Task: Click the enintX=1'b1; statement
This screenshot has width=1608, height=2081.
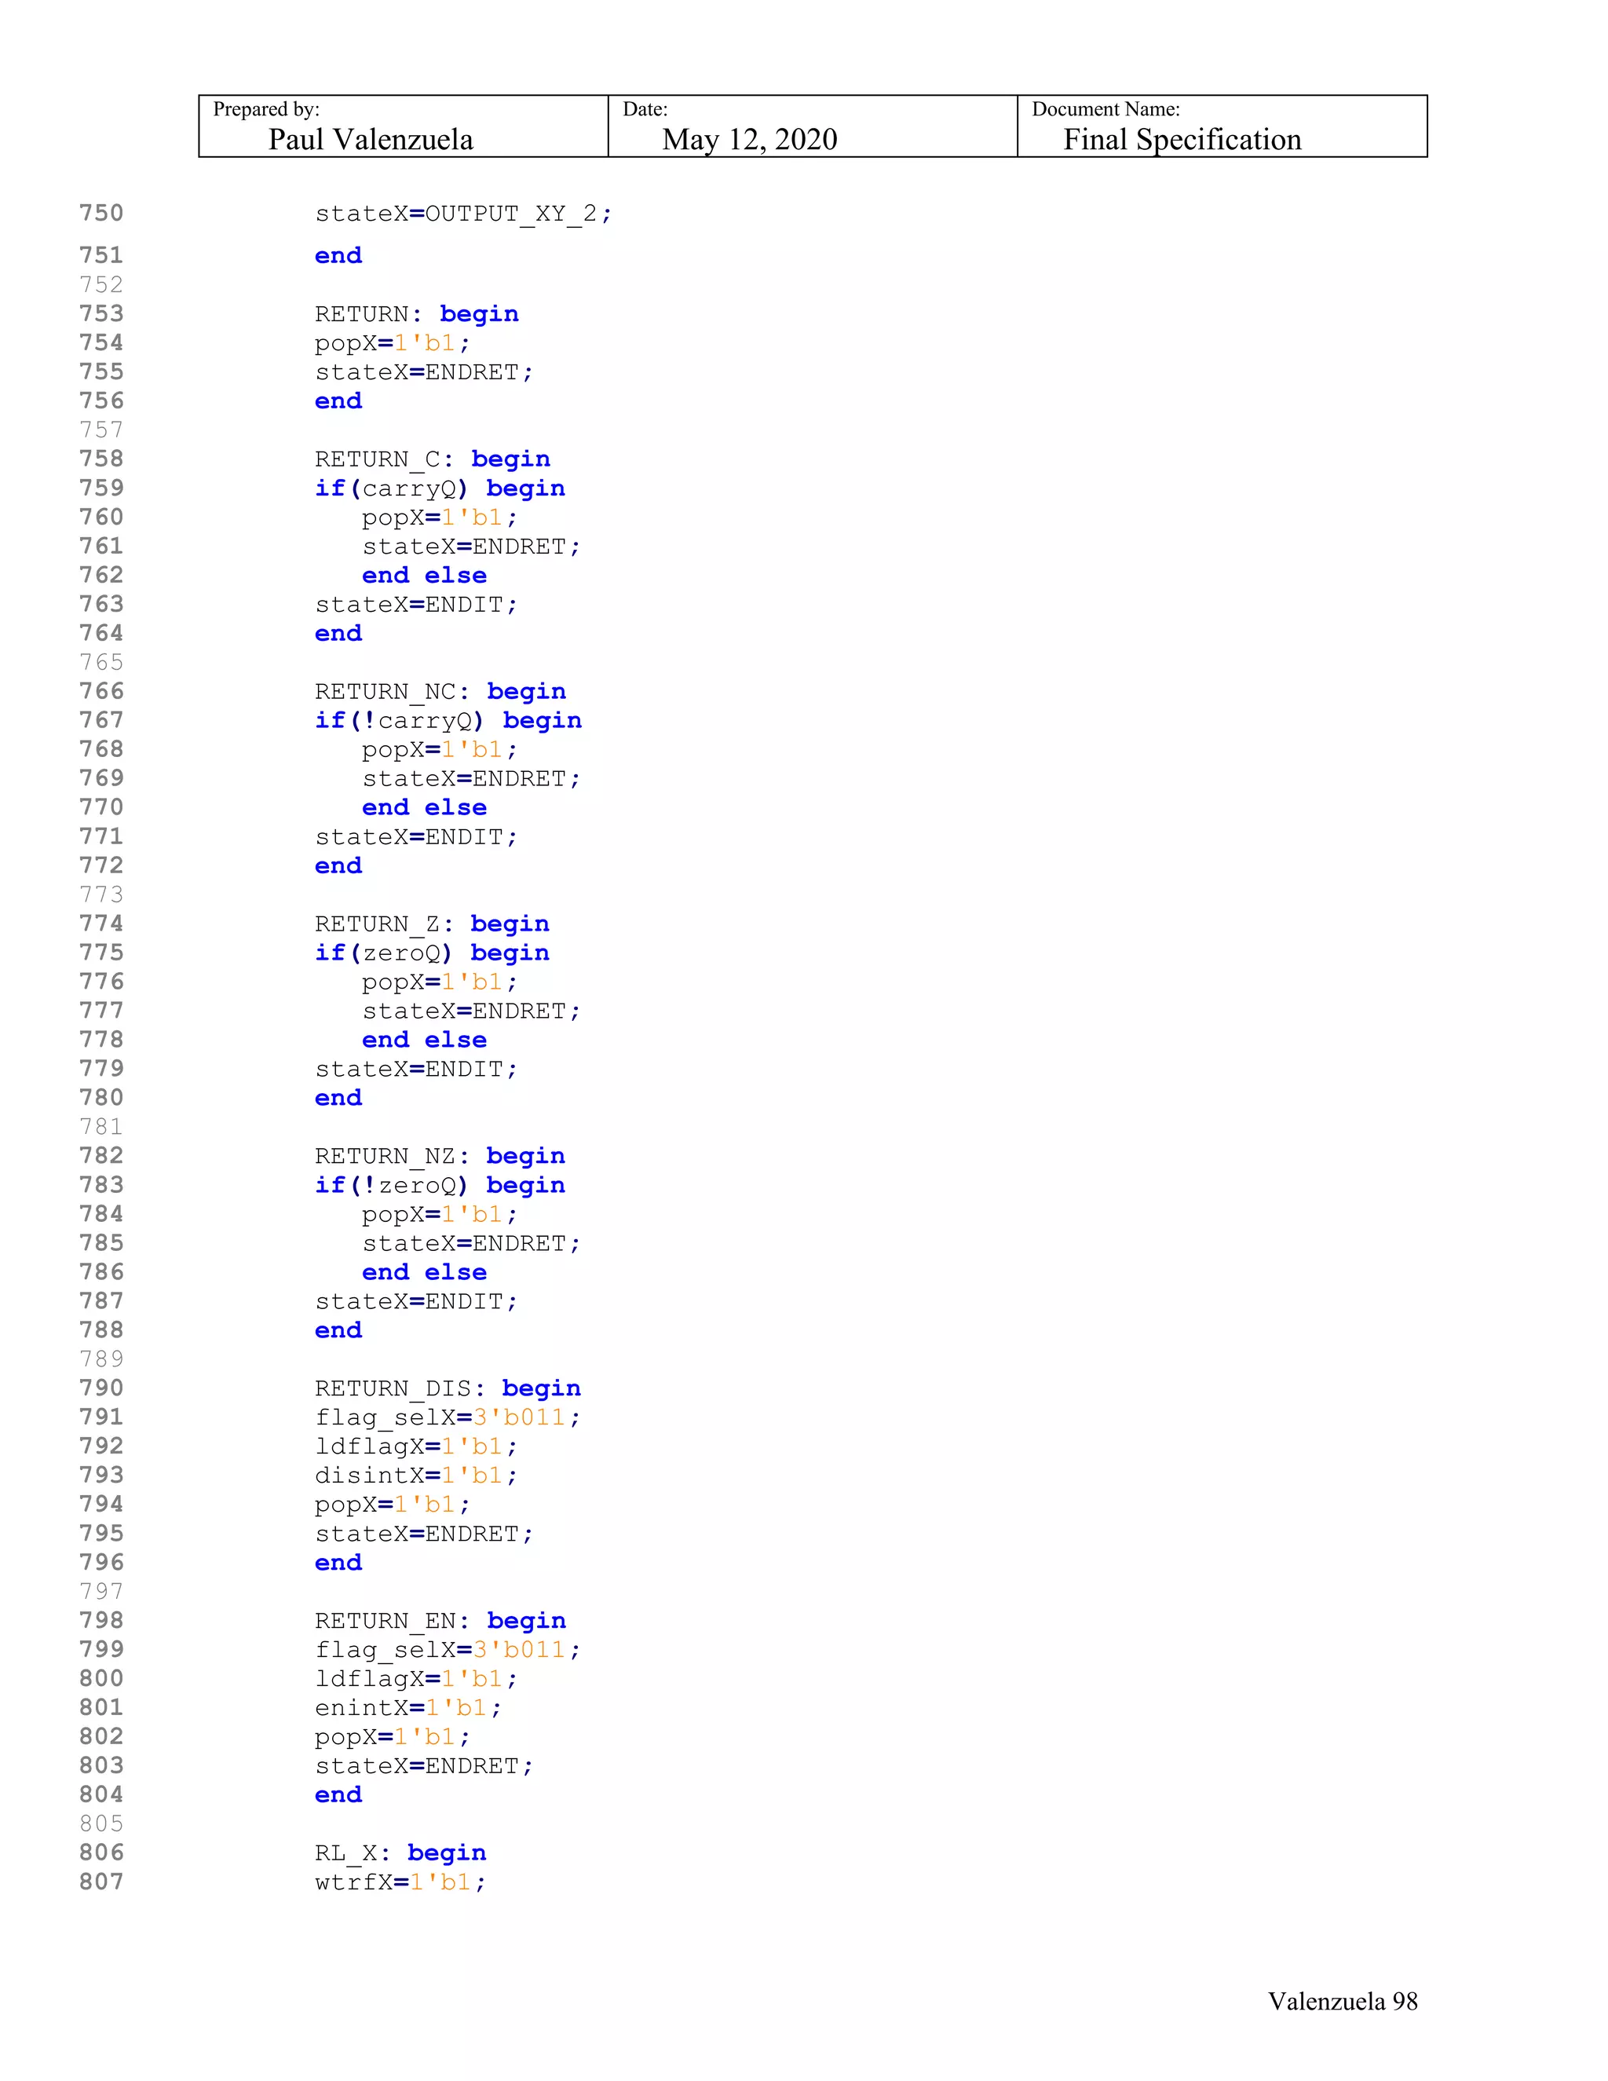Action: [408, 1707]
